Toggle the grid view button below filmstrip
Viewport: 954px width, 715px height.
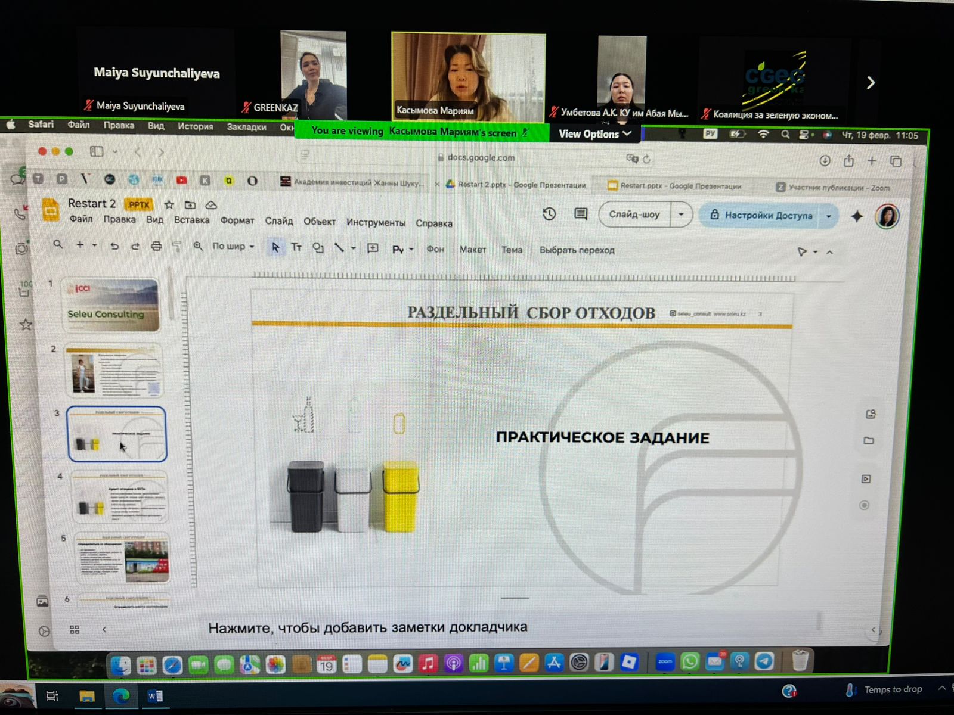(75, 629)
